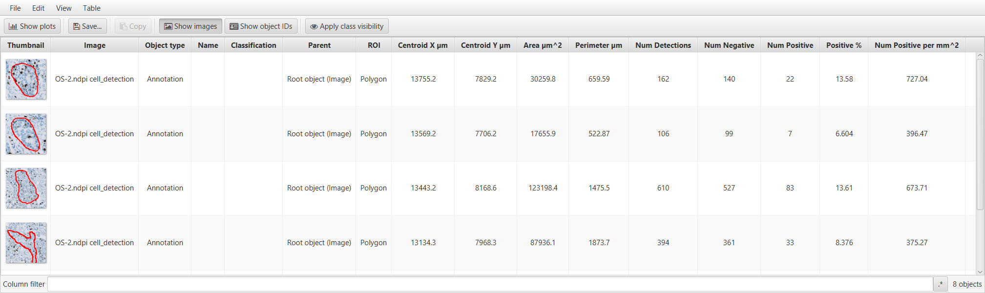This screenshot has height=293, width=985.
Task: Select Num Negative value 361
Action: pos(729,243)
